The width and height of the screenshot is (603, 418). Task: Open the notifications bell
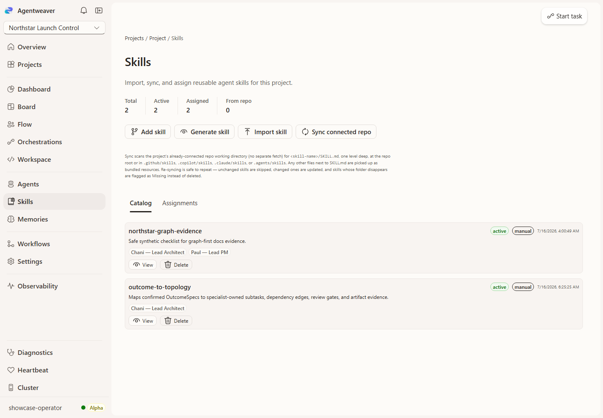click(x=84, y=10)
